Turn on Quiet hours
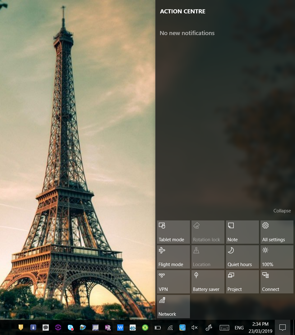Viewport: 295px width, 335px height. click(x=242, y=257)
